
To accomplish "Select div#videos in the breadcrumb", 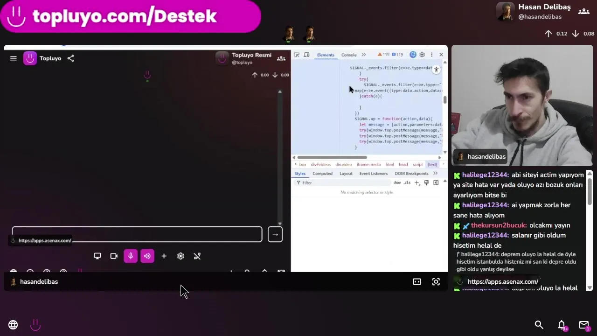I will [321, 164].
